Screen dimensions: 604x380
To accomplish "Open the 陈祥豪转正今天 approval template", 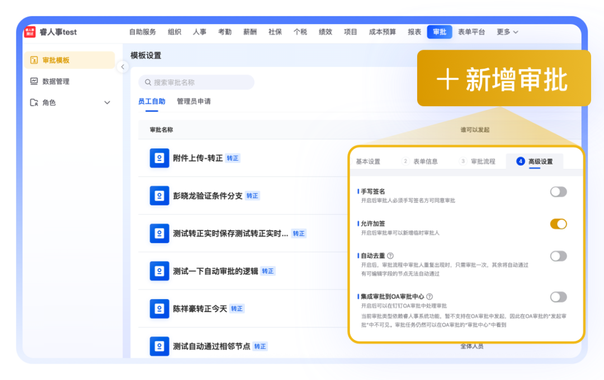I will click(x=200, y=308).
